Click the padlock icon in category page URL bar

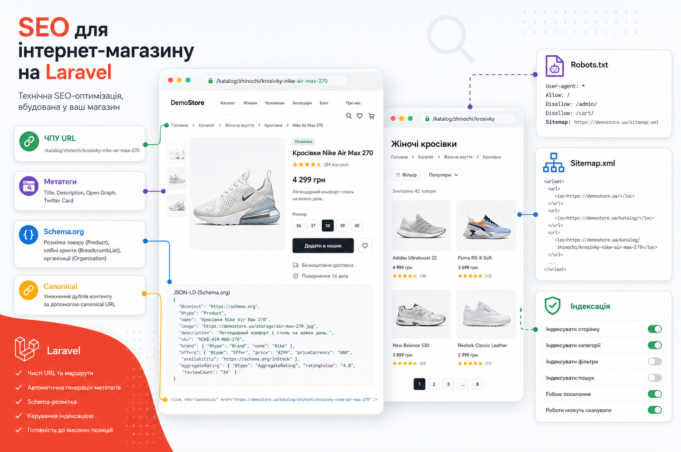tap(427, 119)
